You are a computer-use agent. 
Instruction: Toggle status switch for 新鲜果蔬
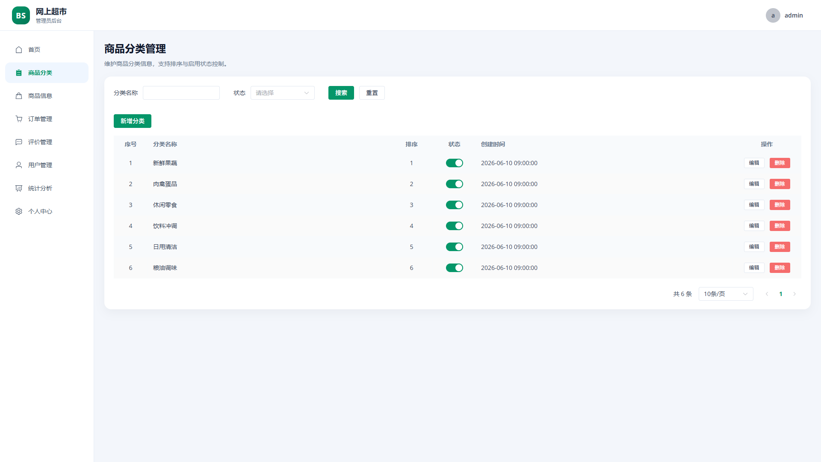point(454,163)
